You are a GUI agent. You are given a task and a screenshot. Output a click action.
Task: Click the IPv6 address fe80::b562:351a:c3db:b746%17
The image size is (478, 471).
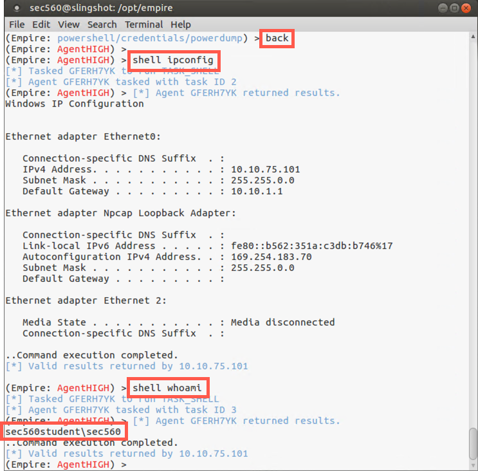coord(311,246)
